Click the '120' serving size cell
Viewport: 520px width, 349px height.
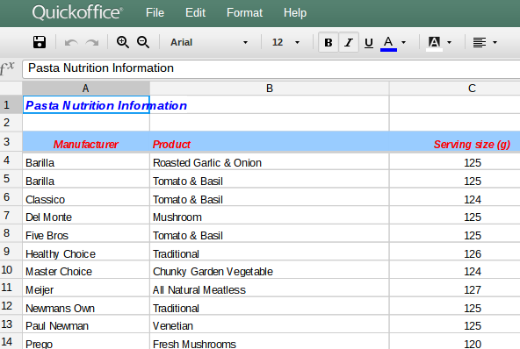455,342
